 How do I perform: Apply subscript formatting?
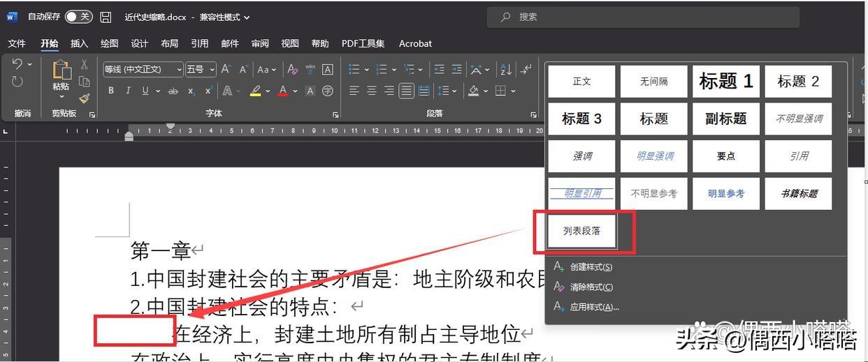(x=191, y=91)
